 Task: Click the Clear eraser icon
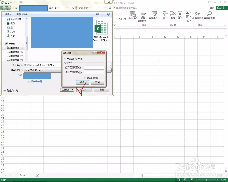pyautogui.click(x=188, y=21)
